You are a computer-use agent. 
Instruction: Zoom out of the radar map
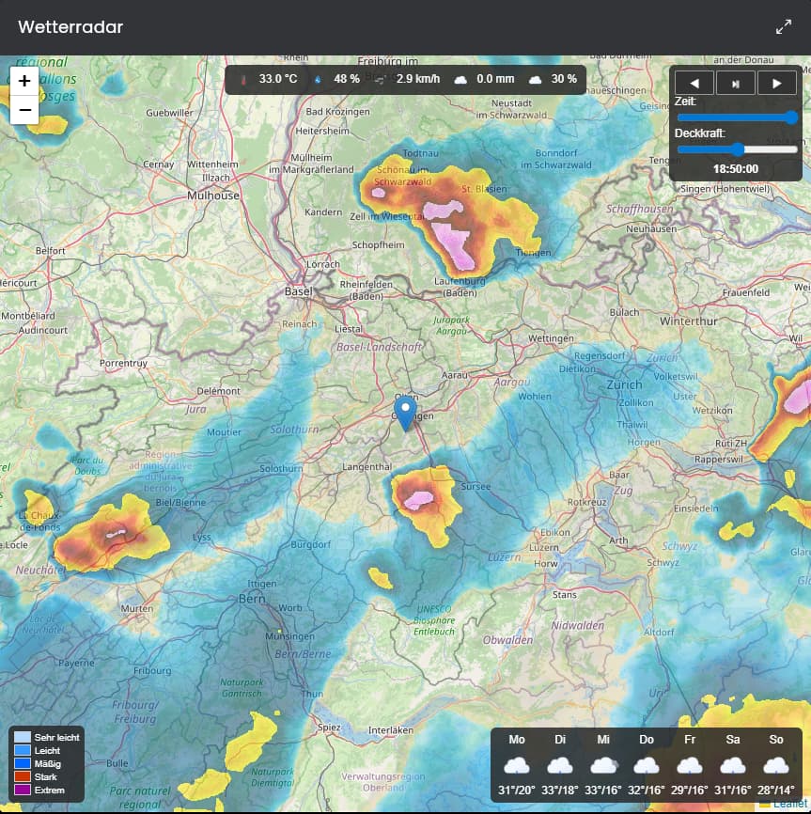24,110
